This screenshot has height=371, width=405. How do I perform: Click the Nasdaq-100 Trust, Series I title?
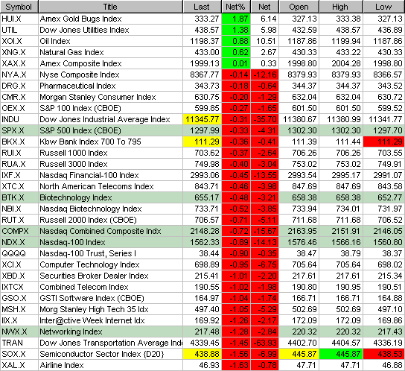[x=88, y=253]
